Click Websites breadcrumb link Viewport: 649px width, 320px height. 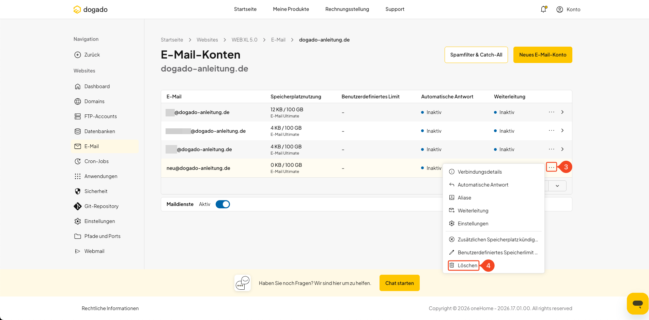click(x=207, y=40)
